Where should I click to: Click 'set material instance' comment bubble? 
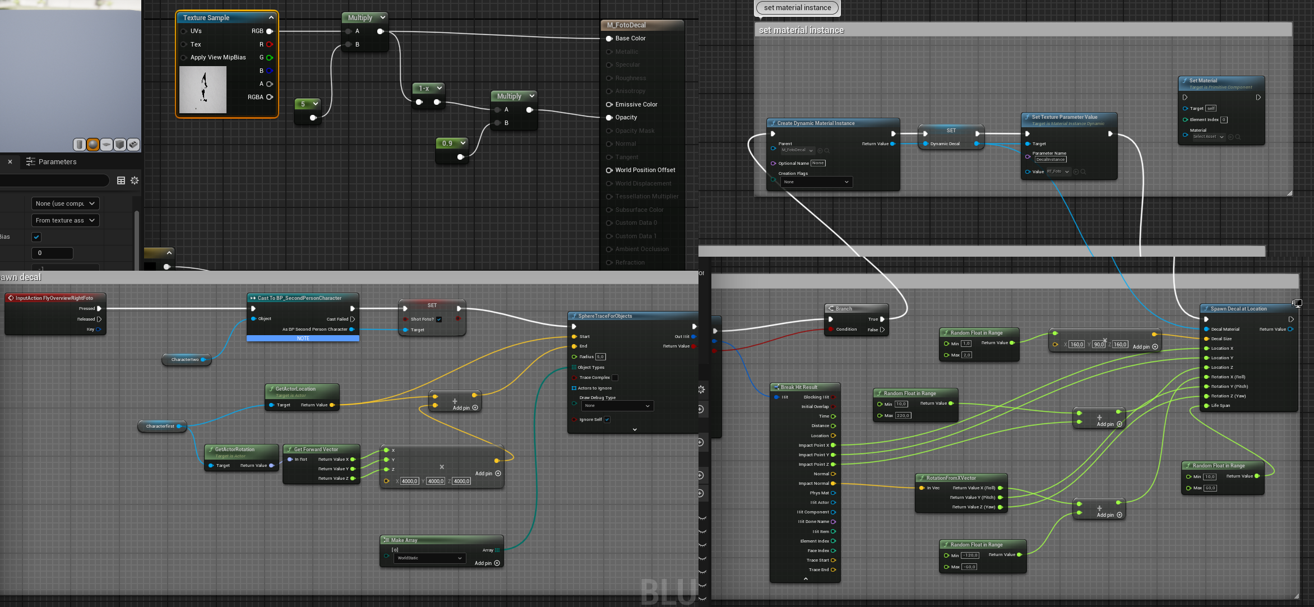797,8
